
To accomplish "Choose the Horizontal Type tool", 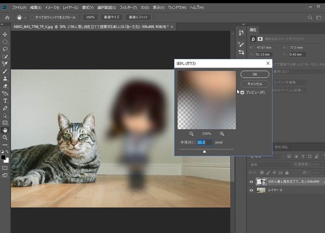I will click(5, 101).
